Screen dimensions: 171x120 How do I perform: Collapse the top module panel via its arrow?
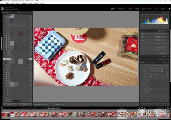point(86,5)
